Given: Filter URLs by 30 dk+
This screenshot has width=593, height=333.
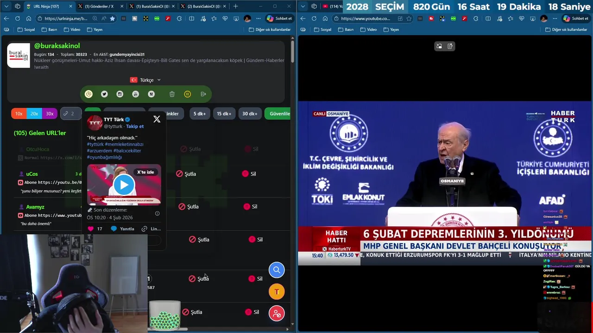Looking at the screenshot, I should [x=250, y=114].
